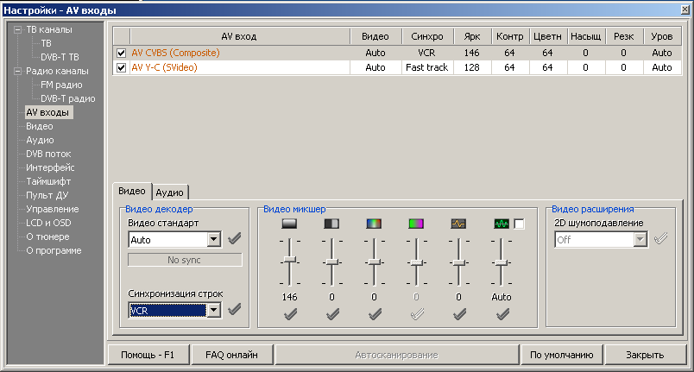Click the contrast icon in video mixer
The width and height of the screenshot is (694, 372).
click(x=331, y=223)
